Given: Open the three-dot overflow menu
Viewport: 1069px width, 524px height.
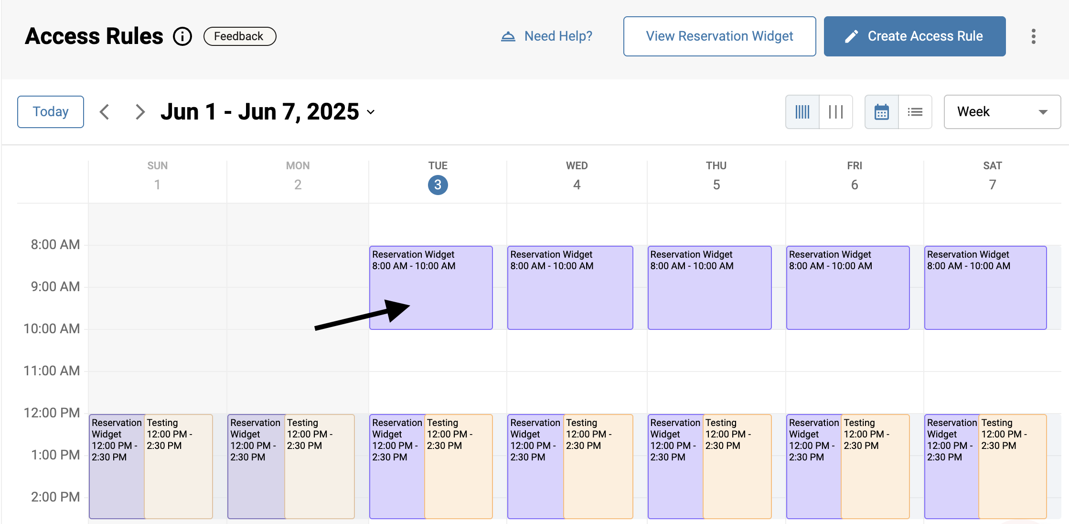Looking at the screenshot, I should 1034,36.
